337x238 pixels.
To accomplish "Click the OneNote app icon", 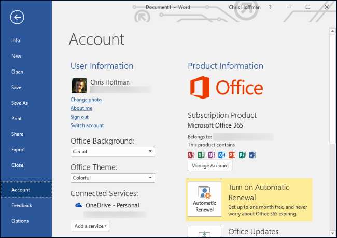I will tap(212, 155).
